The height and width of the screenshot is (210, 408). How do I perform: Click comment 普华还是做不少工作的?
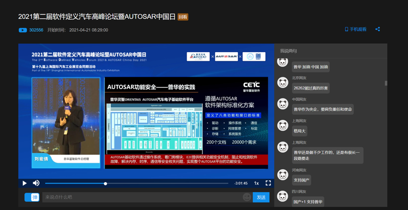point(327,155)
